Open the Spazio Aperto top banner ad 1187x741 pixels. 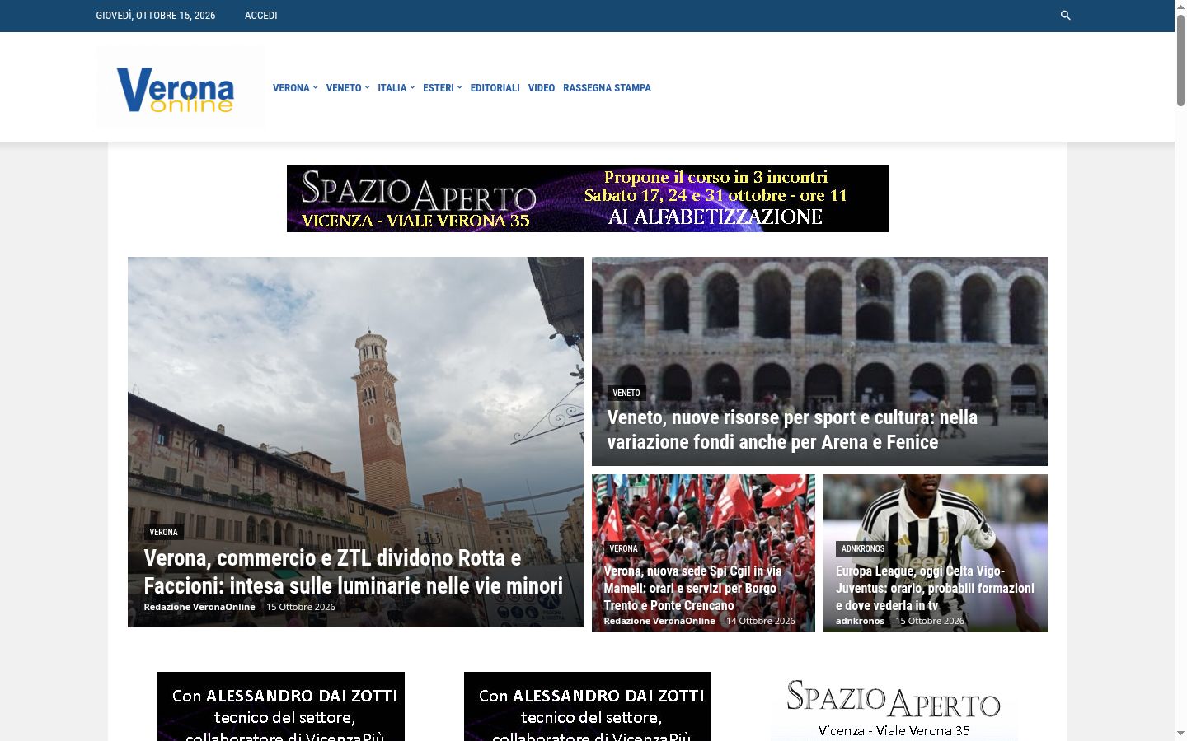pos(587,198)
